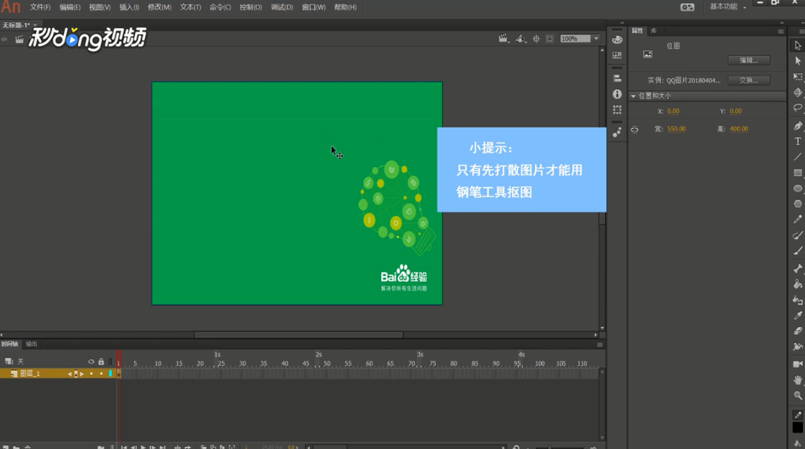The width and height of the screenshot is (805, 449).
Task: Click the Center Stage crosshair icon
Action: [x=536, y=39]
